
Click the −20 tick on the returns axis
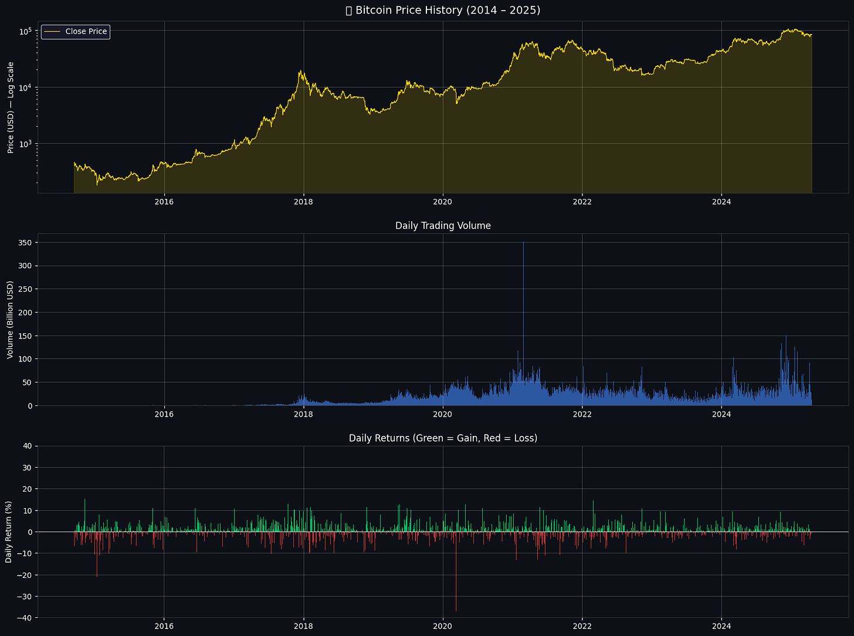pyautogui.click(x=24, y=575)
